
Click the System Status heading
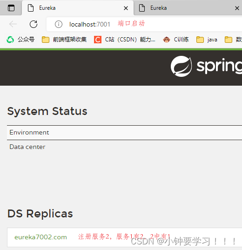pyautogui.click(x=47, y=111)
